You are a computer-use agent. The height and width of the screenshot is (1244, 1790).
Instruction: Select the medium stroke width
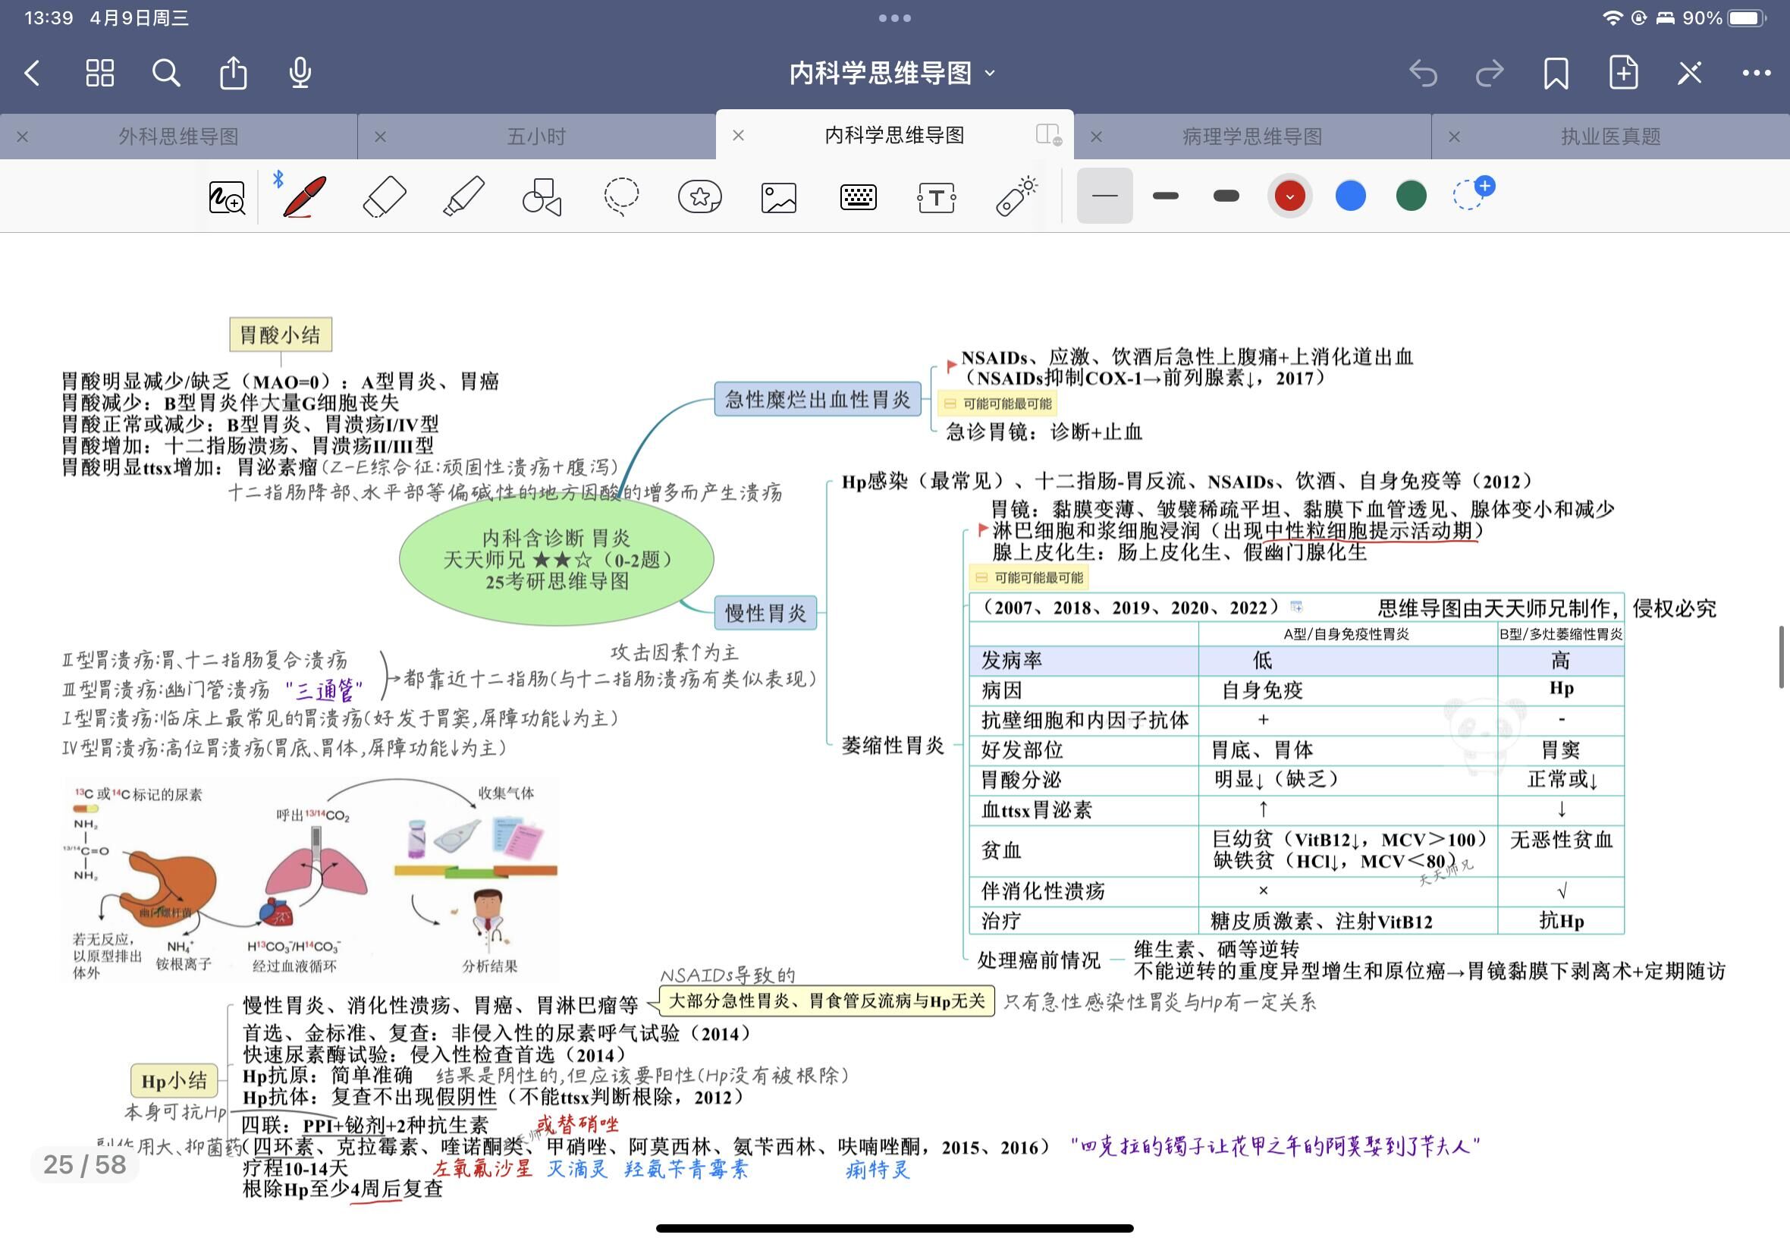1165,196
